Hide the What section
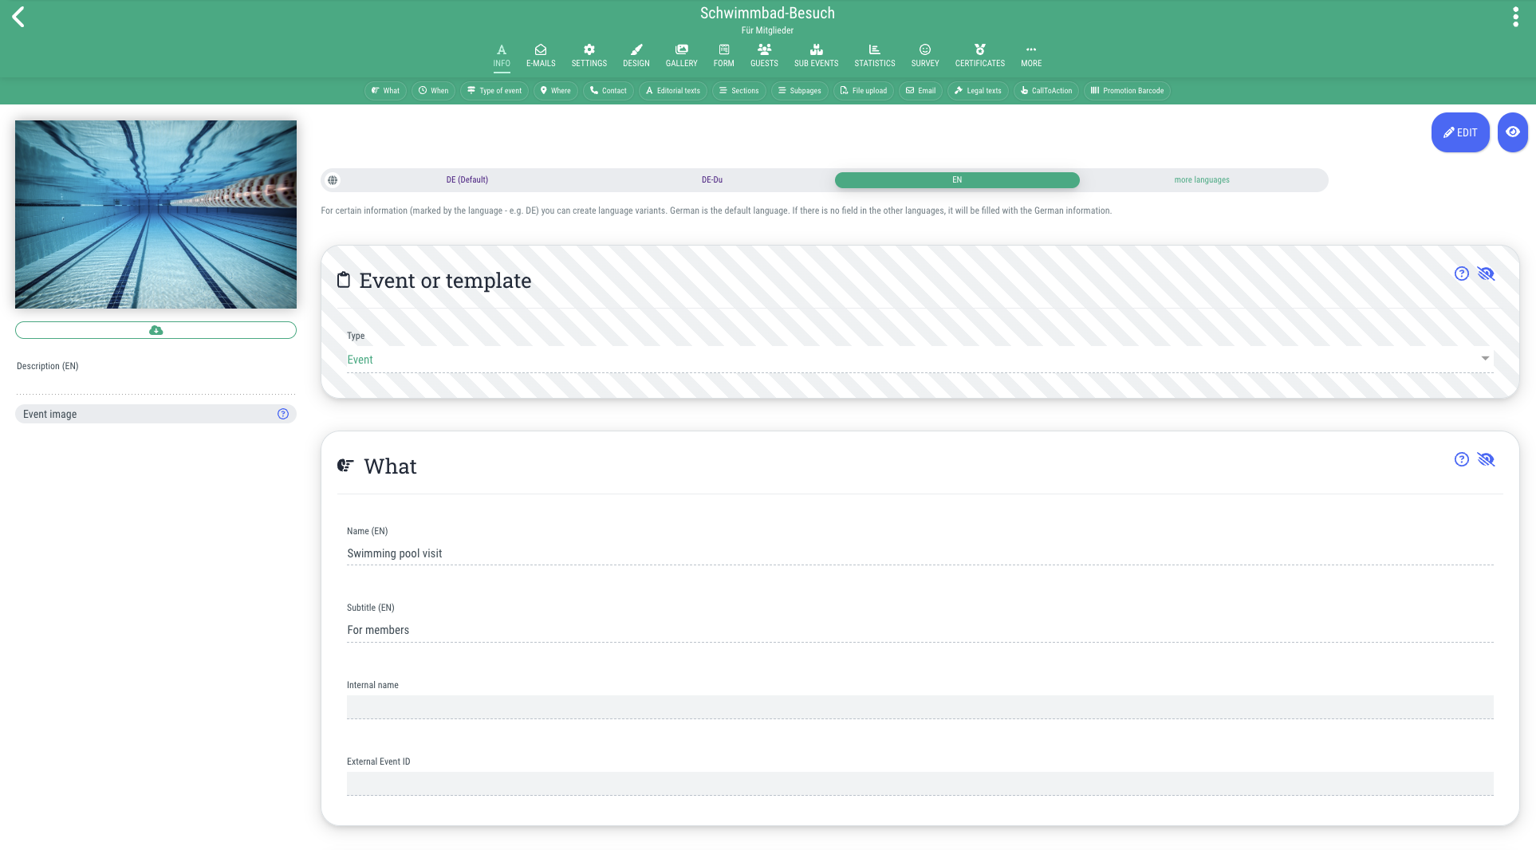The width and height of the screenshot is (1536, 850). (x=1487, y=459)
